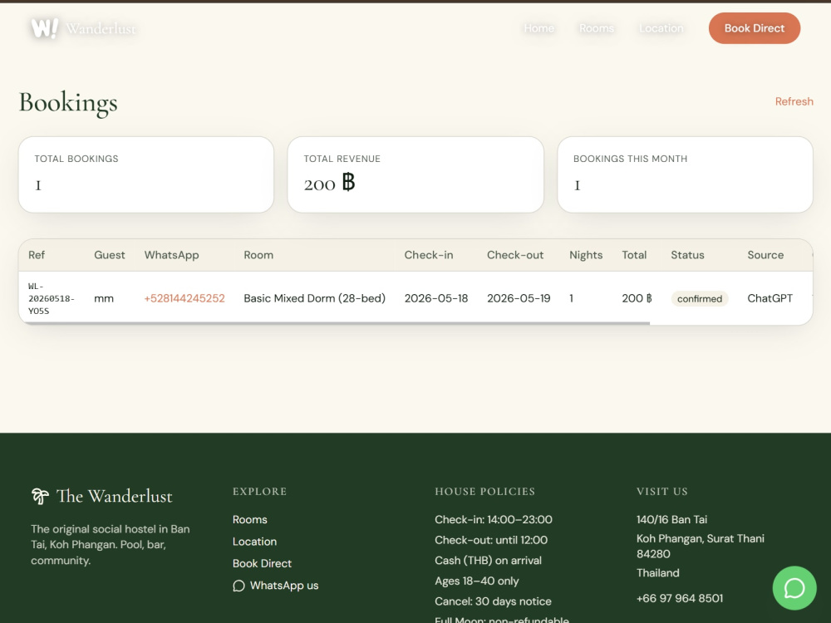Click the Source column header
The width and height of the screenshot is (831, 623).
point(765,255)
